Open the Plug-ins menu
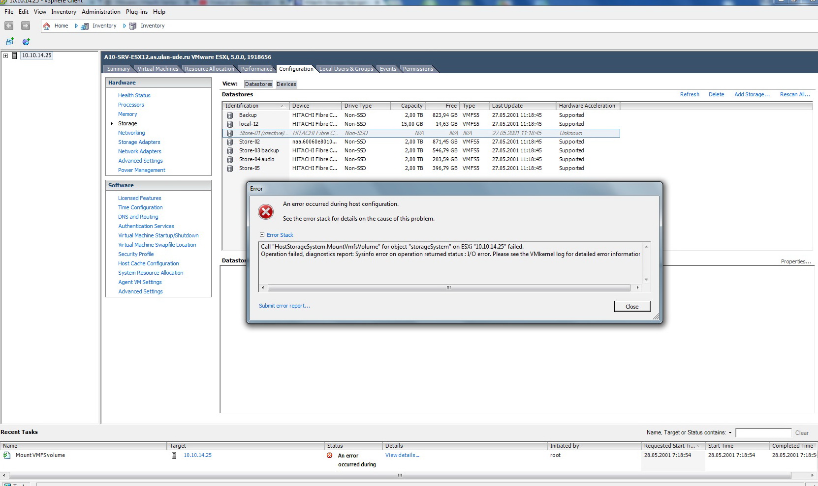 tap(136, 12)
